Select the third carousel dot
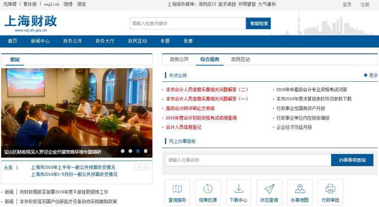 [138, 151]
